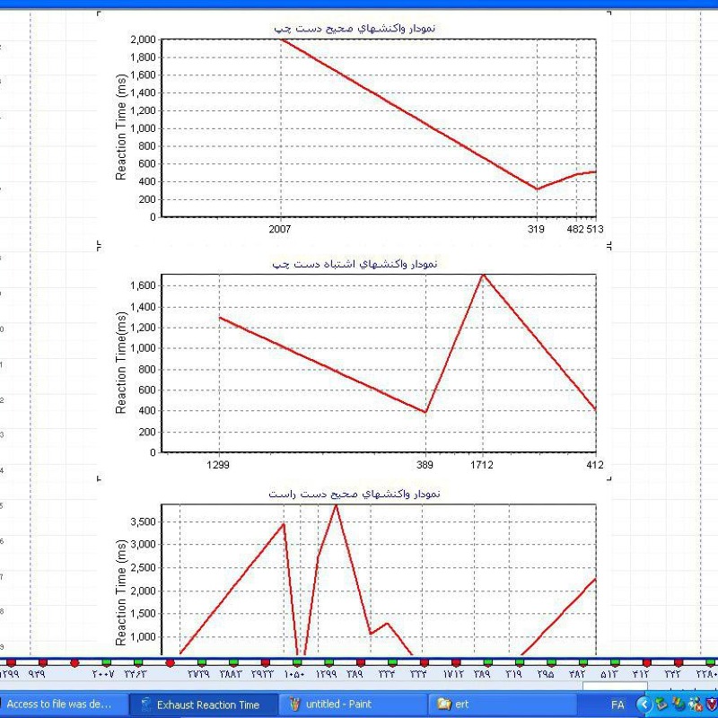Click the top chart title text

pos(355,29)
